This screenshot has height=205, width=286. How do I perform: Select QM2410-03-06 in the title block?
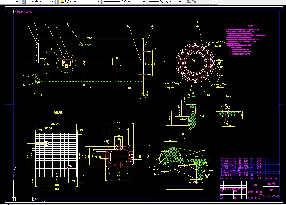coord(271,196)
